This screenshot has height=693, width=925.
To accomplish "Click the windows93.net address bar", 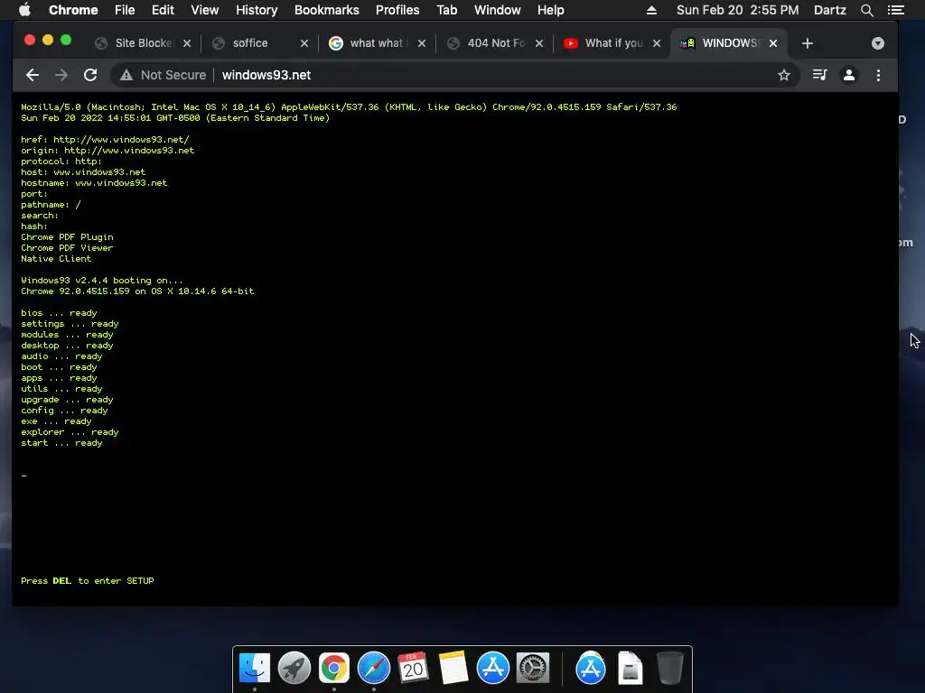I will 454,75.
